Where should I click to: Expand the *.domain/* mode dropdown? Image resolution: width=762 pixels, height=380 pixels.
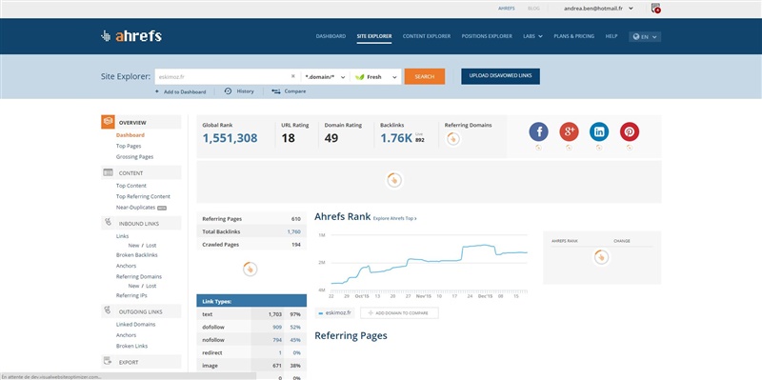(325, 77)
